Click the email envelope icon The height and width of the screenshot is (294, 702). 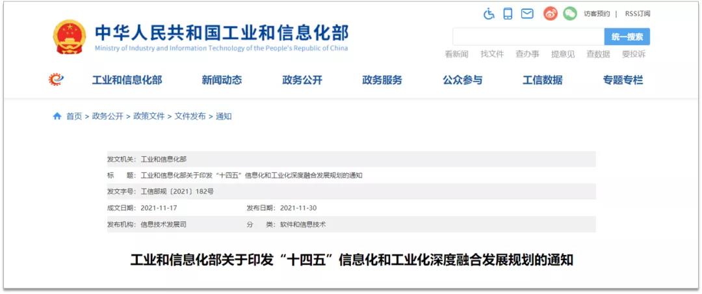527,14
